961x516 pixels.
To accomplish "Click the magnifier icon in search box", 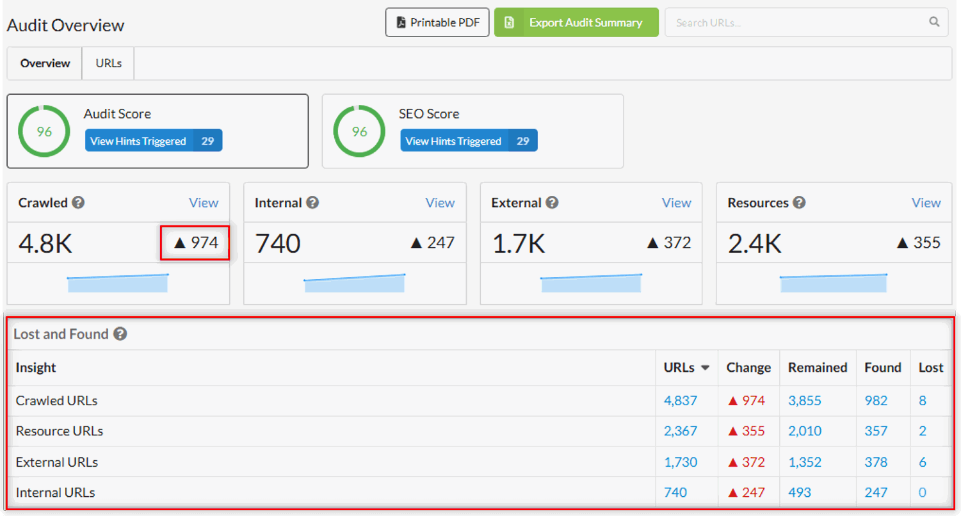I will (x=934, y=22).
